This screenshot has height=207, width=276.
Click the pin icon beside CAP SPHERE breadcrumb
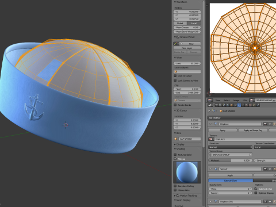point(209,111)
